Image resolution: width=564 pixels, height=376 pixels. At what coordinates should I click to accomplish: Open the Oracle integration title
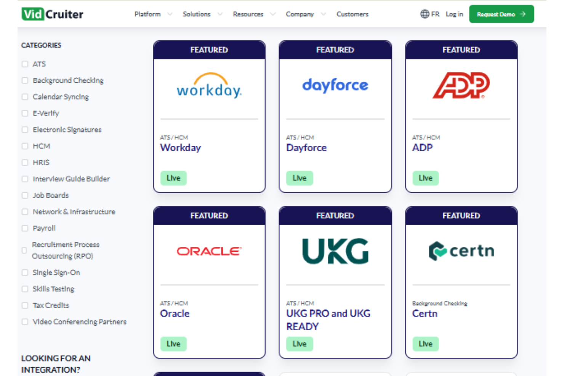pyautogui.click(x=175, y=314)
